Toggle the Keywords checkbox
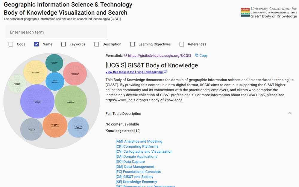The height and width of the screenshot is (187, 299). [x=63, y=44]
